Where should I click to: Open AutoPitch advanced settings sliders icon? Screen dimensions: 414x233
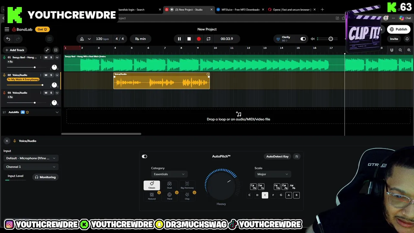point(297,157)
